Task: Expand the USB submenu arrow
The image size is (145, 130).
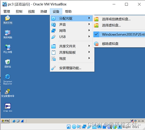Action: pyautogui.click(x=89, y=36)
